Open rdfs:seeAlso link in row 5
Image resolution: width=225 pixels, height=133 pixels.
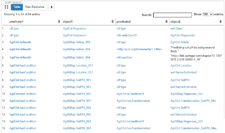[124, 58]
